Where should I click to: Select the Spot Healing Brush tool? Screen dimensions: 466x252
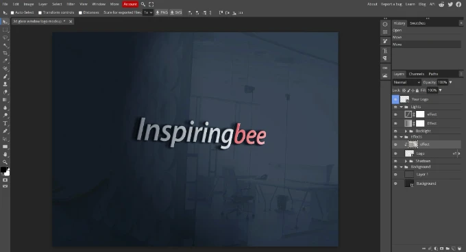[x=5, y=68]
